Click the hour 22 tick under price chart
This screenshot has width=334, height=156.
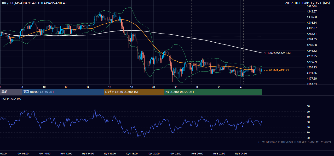pos(175,87)
